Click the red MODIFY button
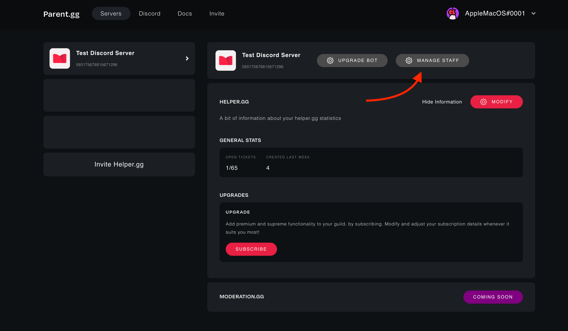The width and height of the screenshot is (568, 331). [x=496, y=102]
